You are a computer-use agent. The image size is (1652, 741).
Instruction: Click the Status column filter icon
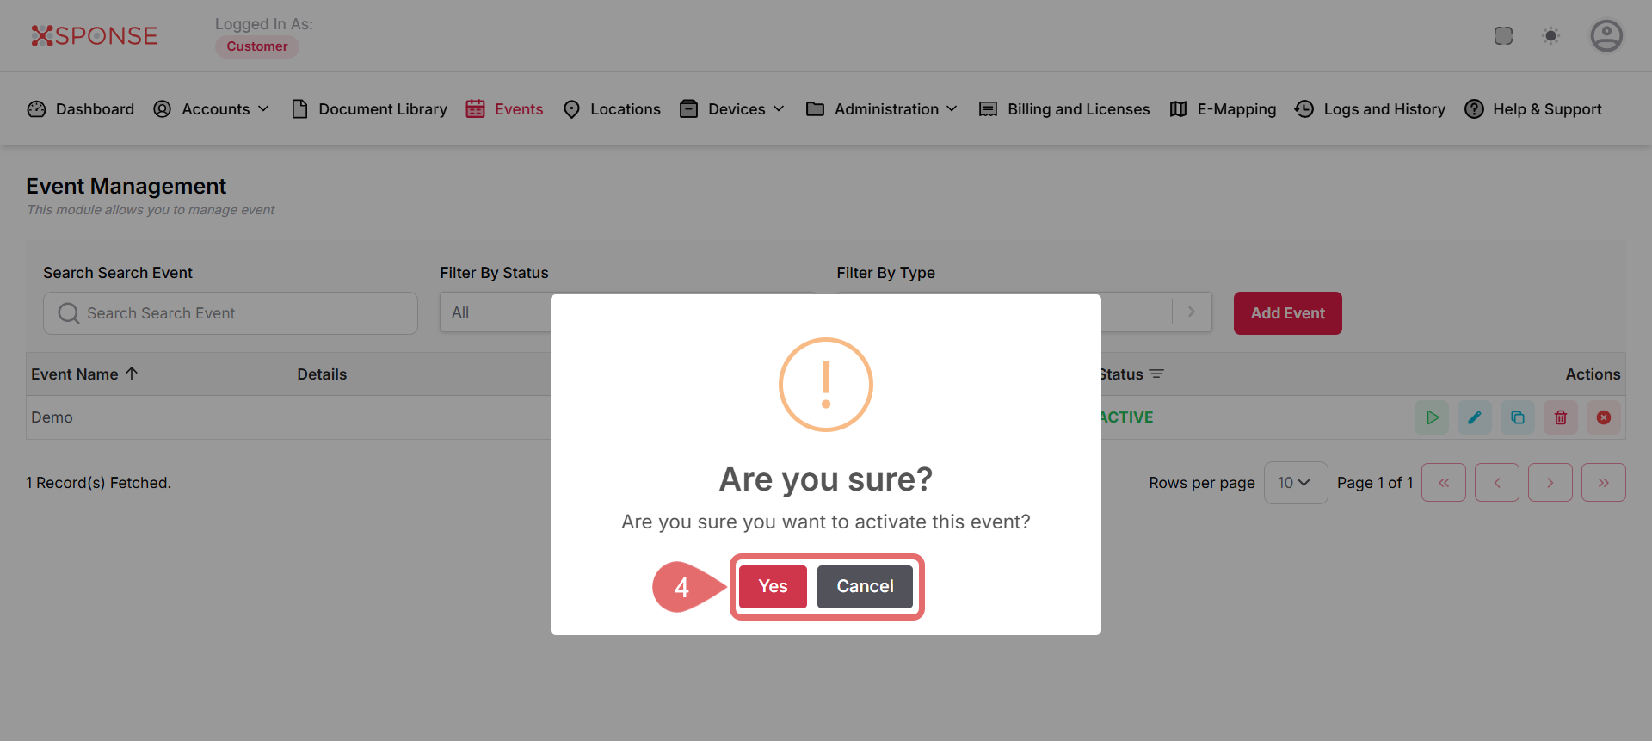(x=1156, y=374)
